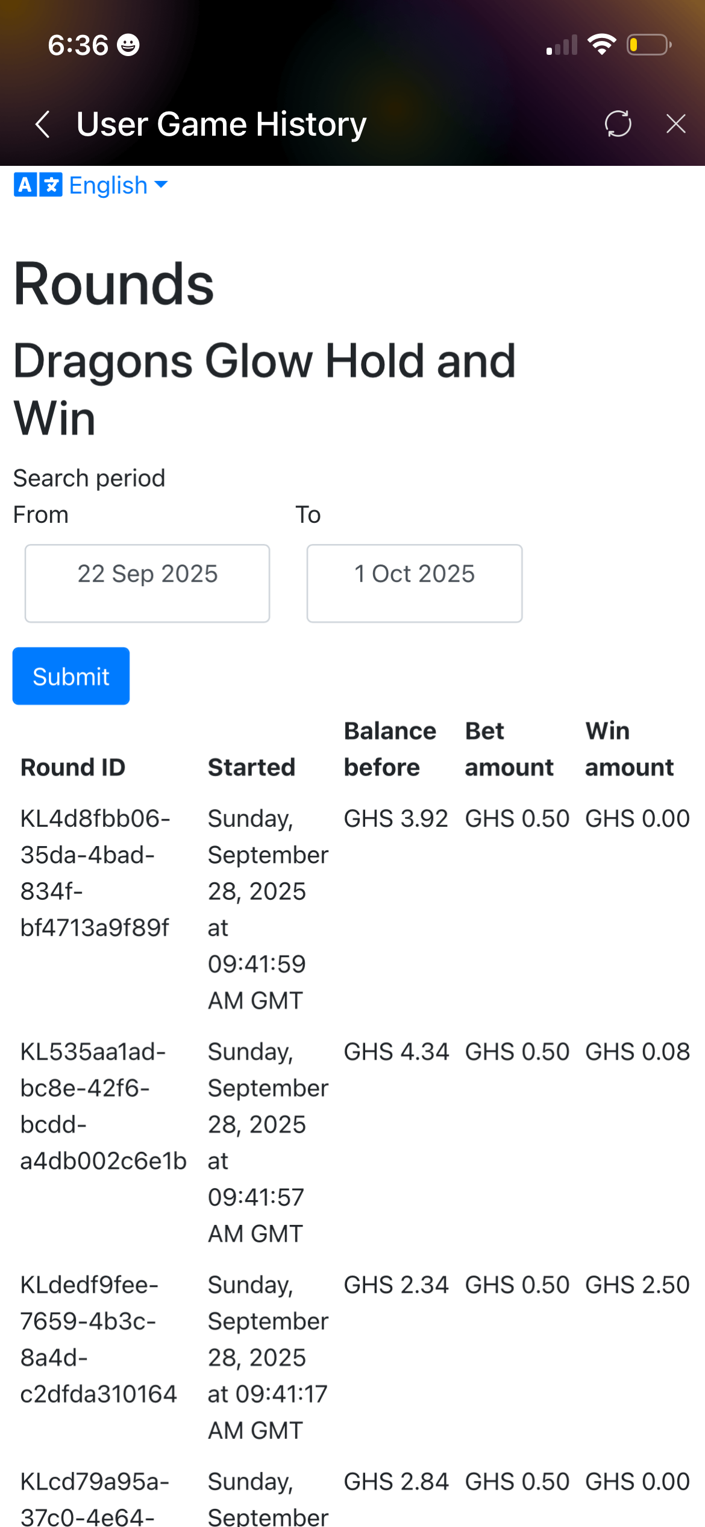This screenshot has height=1527, width=705.
Task: Select round ID KLdedf9fee entry
Action: [x=98, y=1339]
